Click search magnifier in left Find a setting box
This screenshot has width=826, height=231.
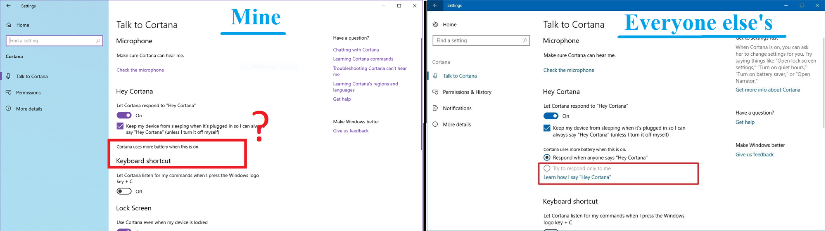(x=98, y=40)
